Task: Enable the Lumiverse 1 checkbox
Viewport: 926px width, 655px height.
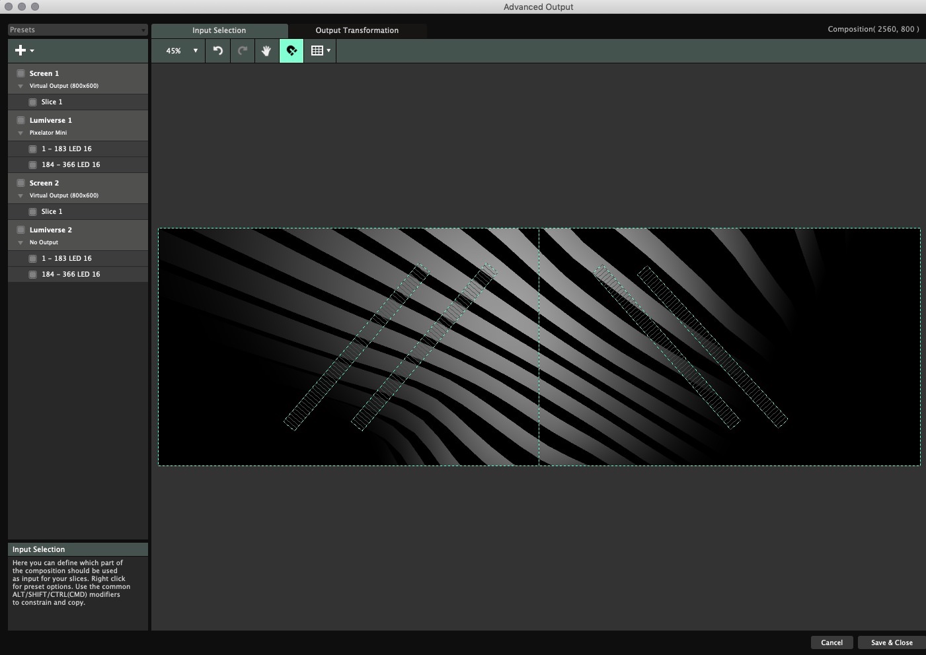Action: pyautogui.click(x=20, y=120)
